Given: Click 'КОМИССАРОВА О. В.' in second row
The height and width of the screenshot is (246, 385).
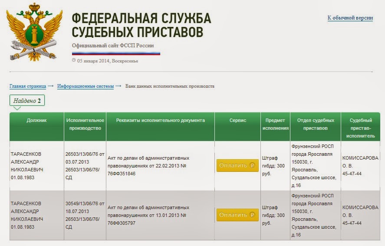Looking at the screenshot, I should (360, 211).
